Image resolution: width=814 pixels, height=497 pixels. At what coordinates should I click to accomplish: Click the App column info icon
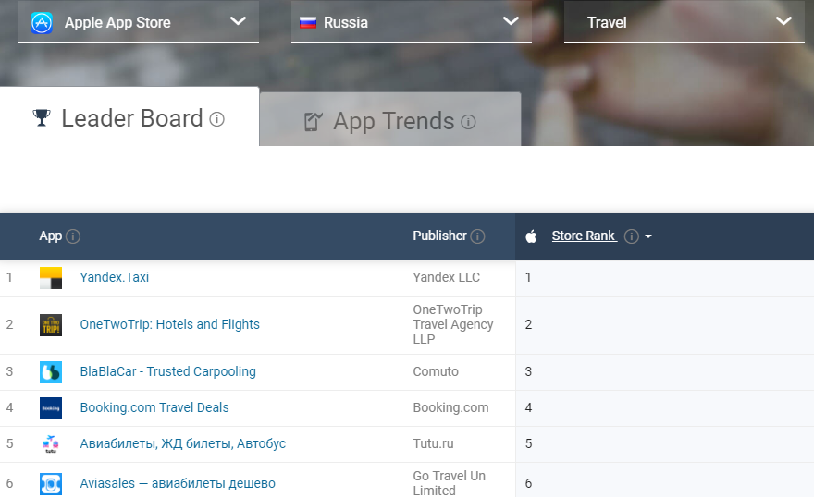(x=73, y=236)
